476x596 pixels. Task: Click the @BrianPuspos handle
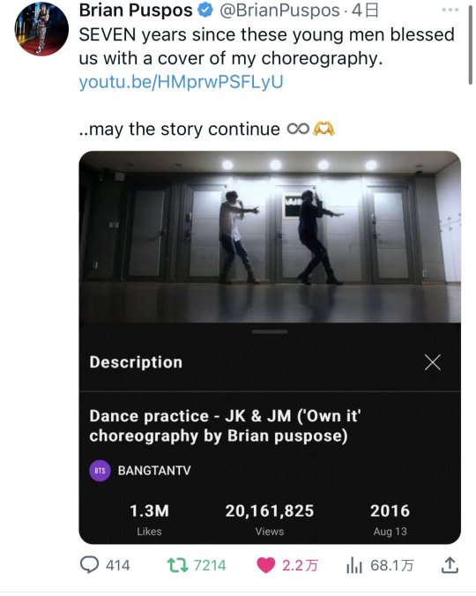[x=279, y=11]
